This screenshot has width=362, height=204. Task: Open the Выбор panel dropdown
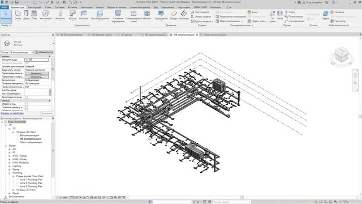point(6,25)
